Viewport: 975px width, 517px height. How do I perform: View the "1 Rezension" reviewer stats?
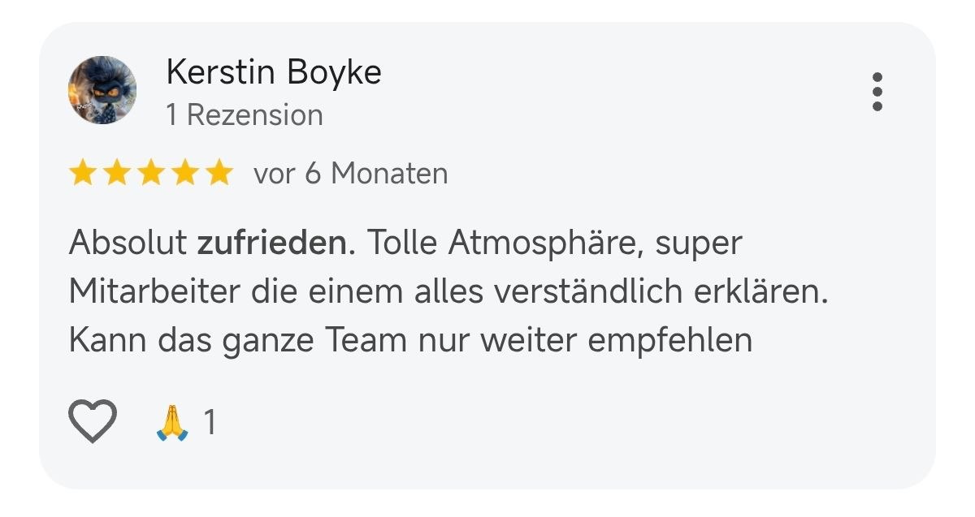245,115
